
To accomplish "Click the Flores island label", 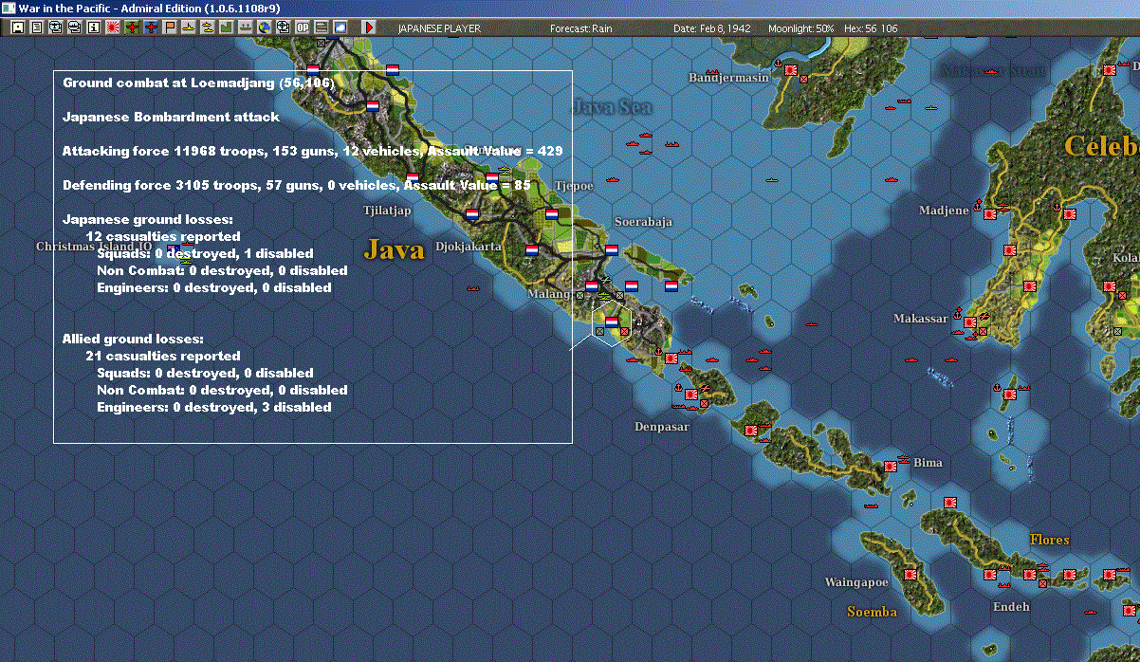I will click(1050, 540).
